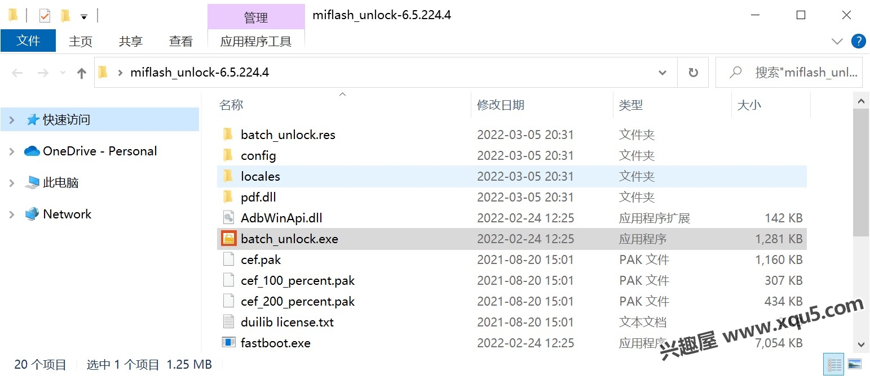
Task: Open the Help question mark icon
Action: (858, 41)
